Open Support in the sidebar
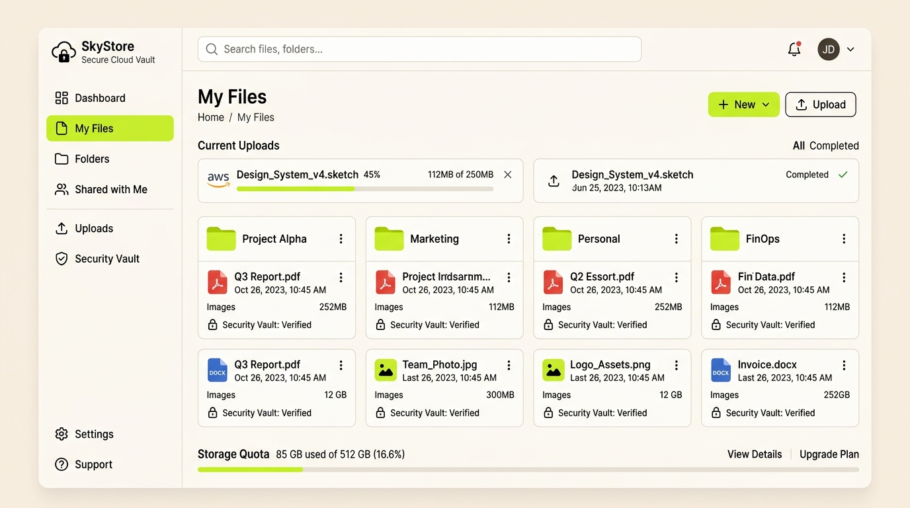Viewport: 910px width, 508px height. pyautogui.click(x=110, y=464)
